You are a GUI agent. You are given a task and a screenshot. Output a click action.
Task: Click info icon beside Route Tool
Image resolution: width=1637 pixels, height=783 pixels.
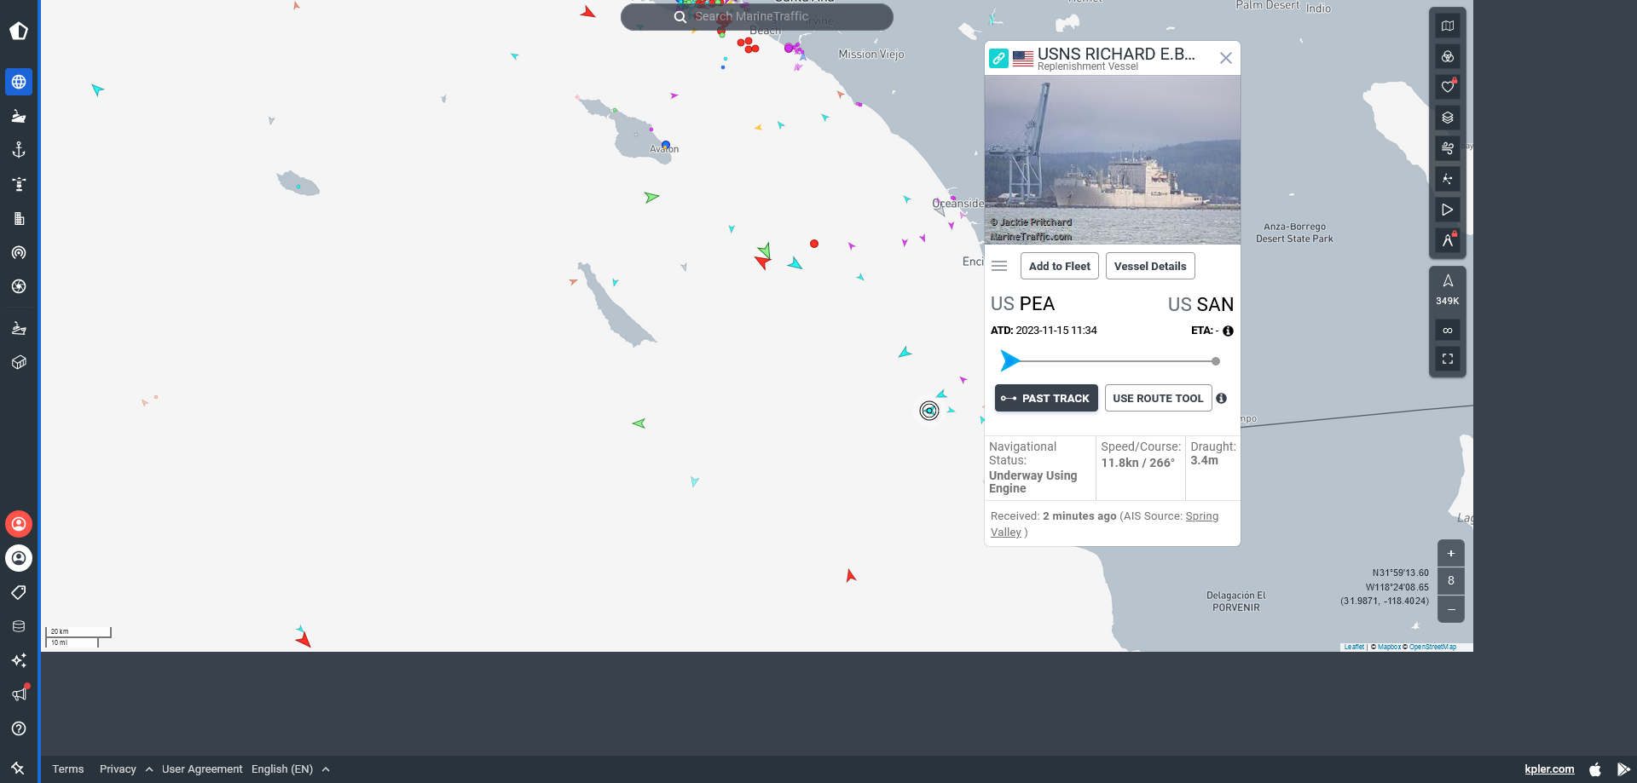coord(1222,398)
